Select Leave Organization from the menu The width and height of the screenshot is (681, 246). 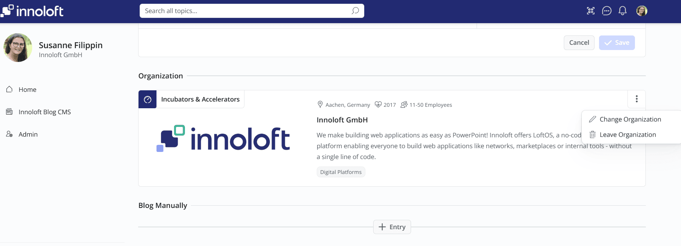[627, 135]
